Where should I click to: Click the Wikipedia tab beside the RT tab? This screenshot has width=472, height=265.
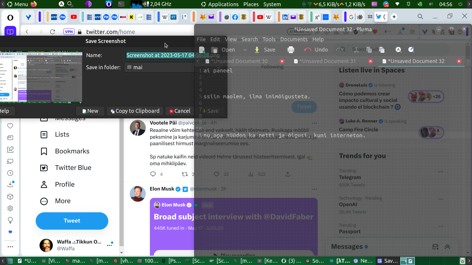click(165, 17)
